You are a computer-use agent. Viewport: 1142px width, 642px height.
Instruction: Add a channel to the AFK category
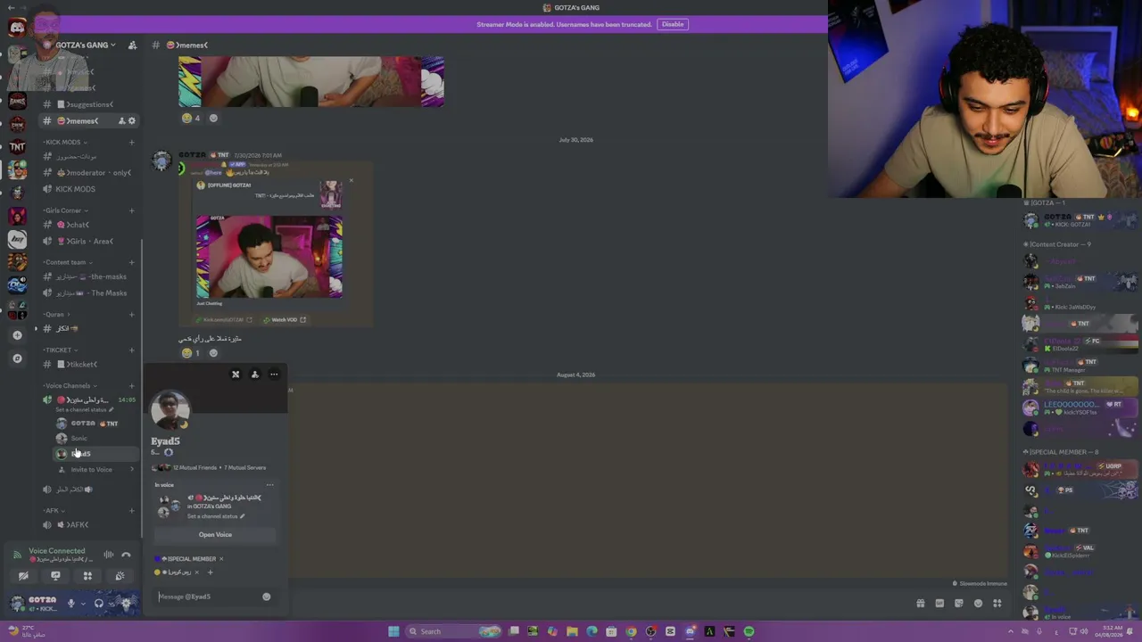[131, 510]
